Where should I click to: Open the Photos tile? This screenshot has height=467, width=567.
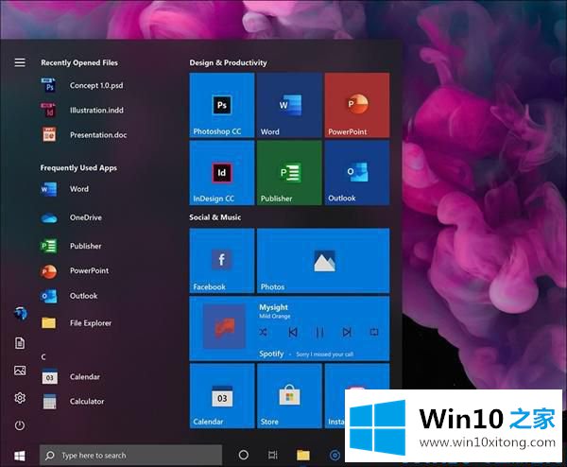click(x=323, y=261)
